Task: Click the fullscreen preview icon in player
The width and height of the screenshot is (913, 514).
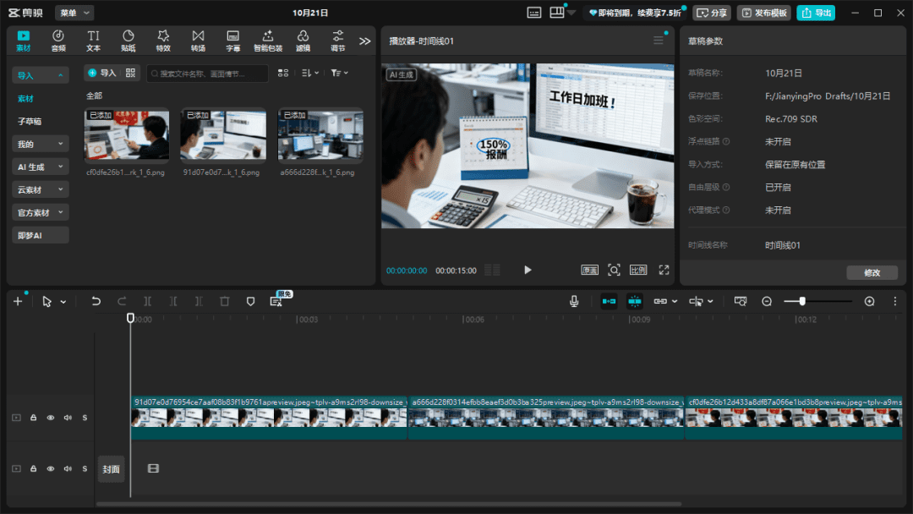Action: click(664, 270)
